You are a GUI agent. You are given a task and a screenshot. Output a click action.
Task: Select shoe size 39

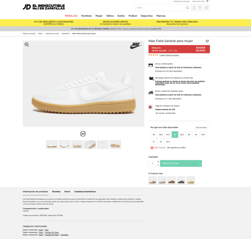(x=189, y=135)
